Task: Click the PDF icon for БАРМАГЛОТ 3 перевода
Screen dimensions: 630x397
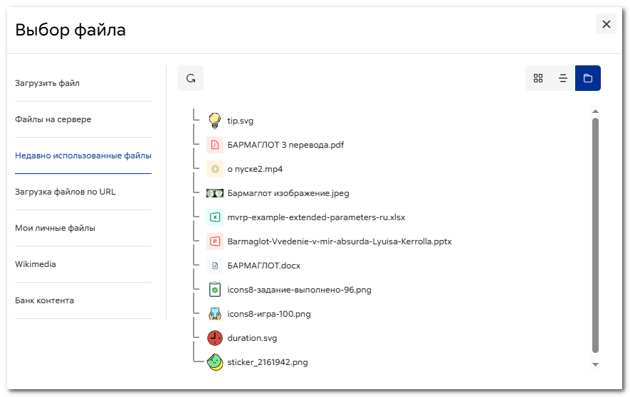Action: coord(215,145)
